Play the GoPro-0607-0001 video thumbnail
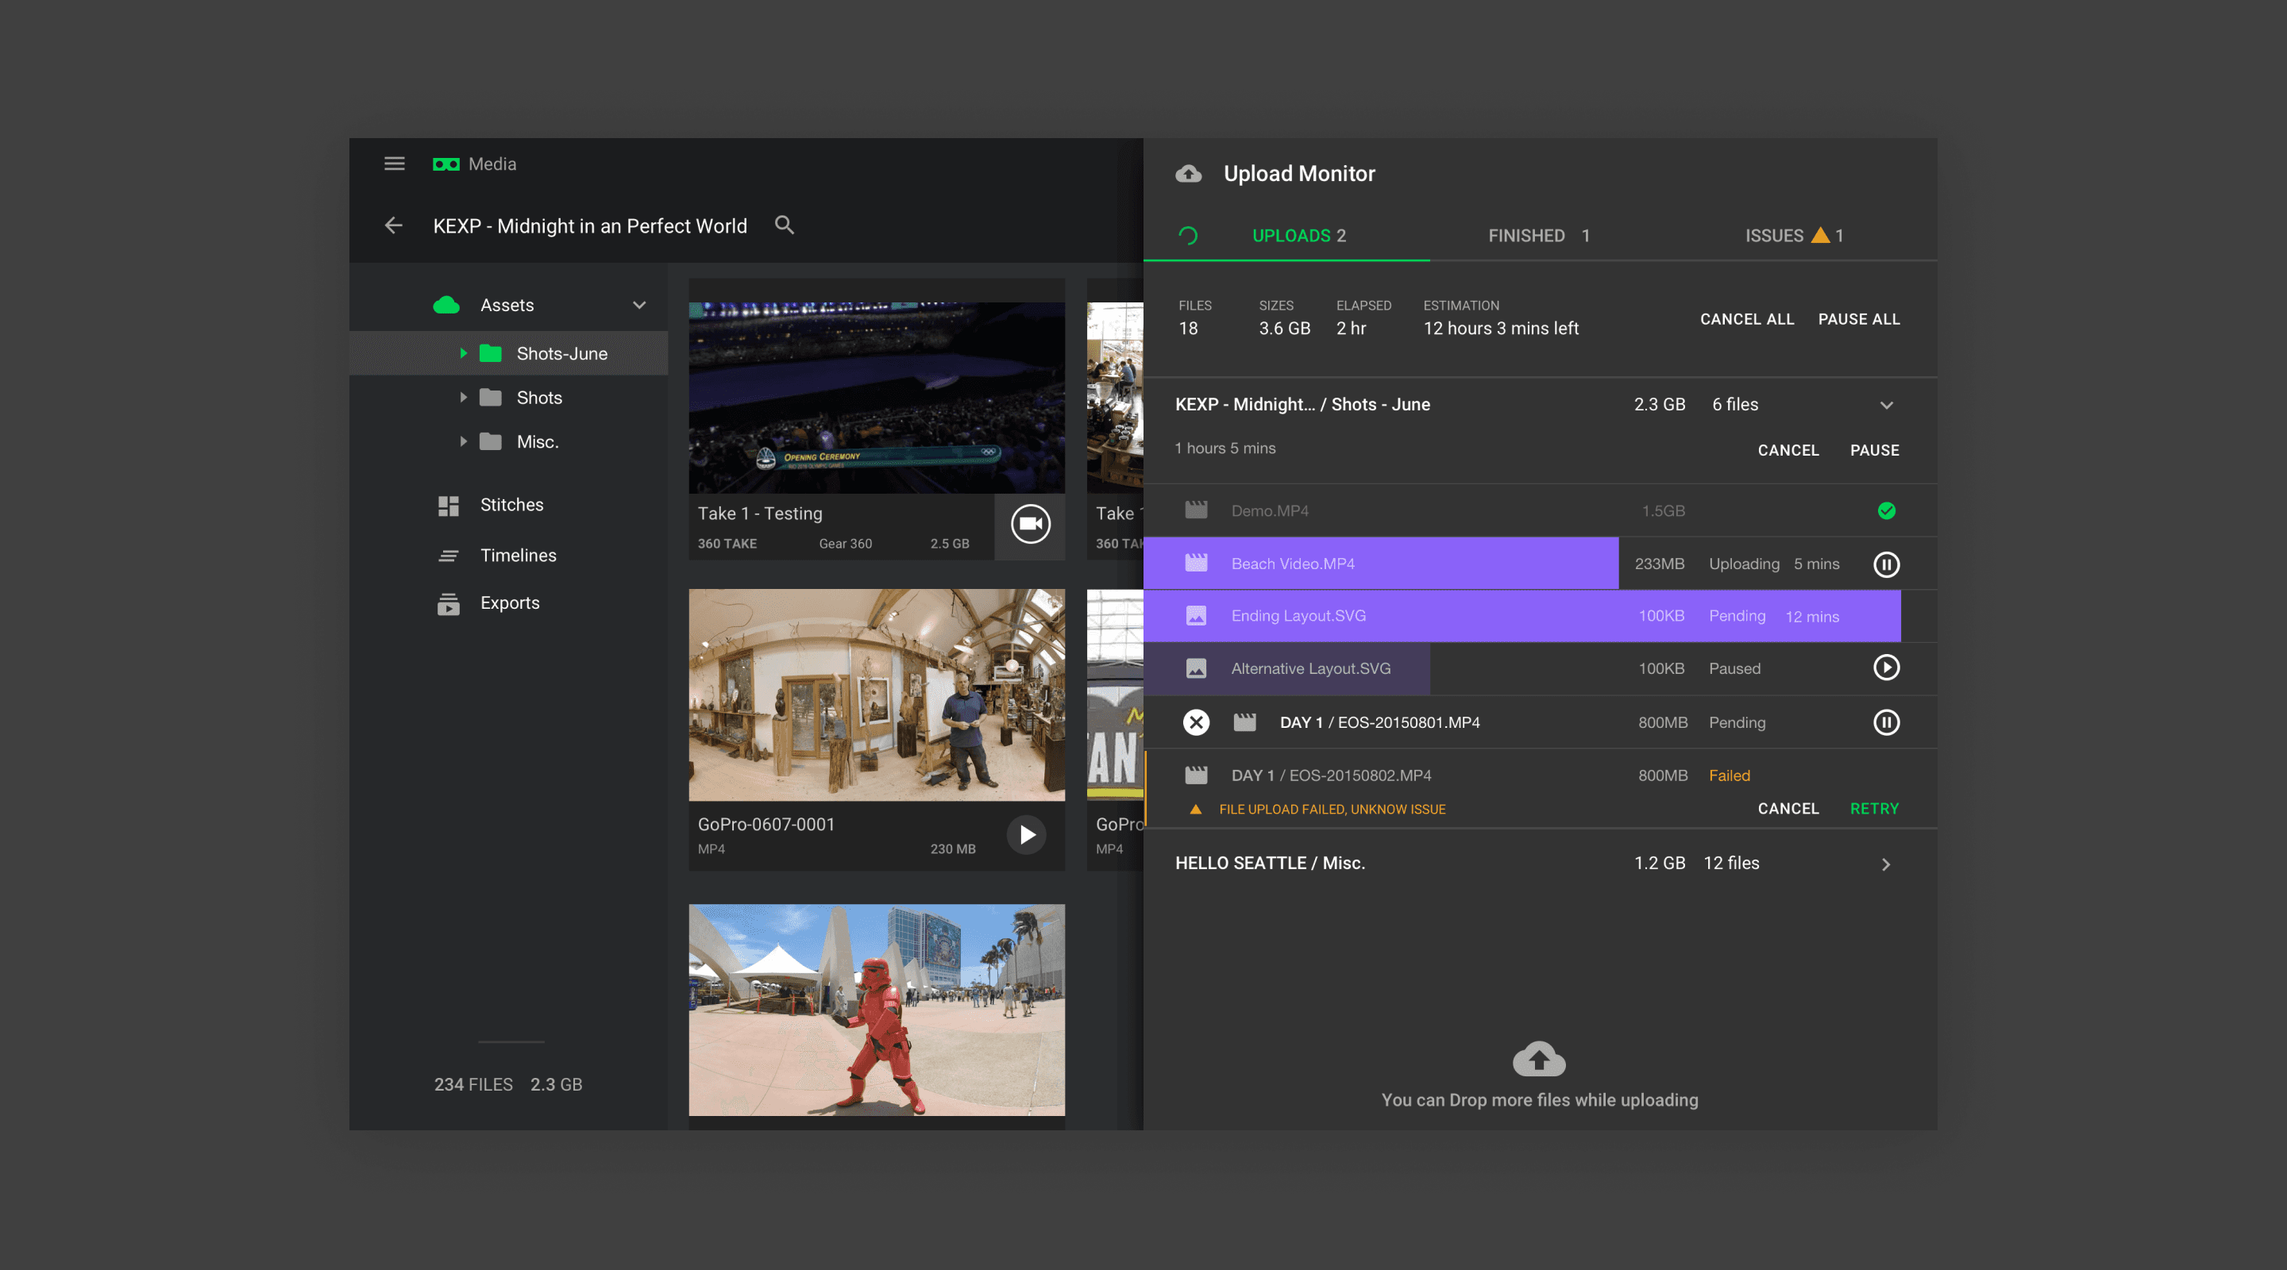 coord(1026,834)
